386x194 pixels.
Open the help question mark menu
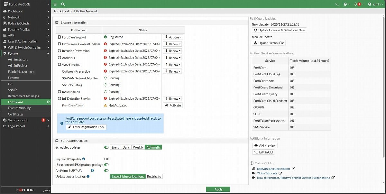point(346,4)
